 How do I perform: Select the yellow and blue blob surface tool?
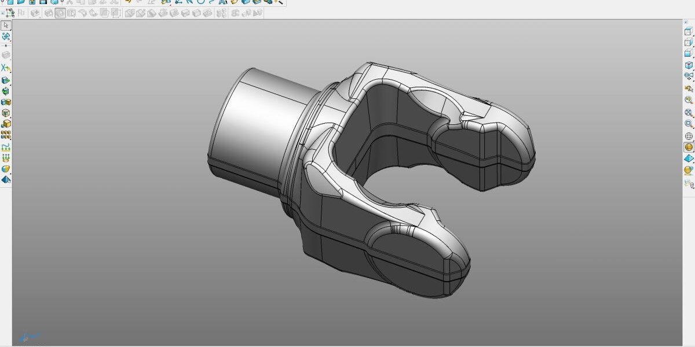[x=6, y=168]
